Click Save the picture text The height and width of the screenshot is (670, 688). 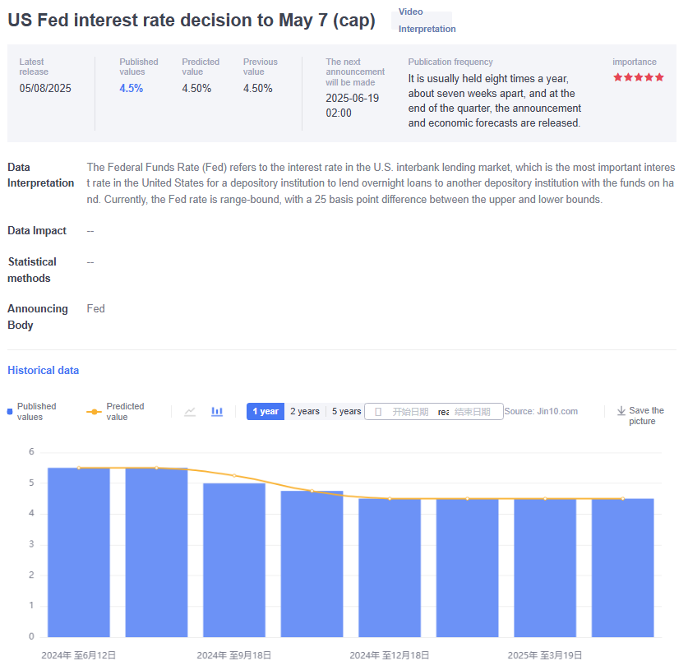(646, 416)
